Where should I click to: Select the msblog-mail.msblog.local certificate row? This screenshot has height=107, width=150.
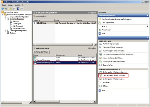[65, 62]
